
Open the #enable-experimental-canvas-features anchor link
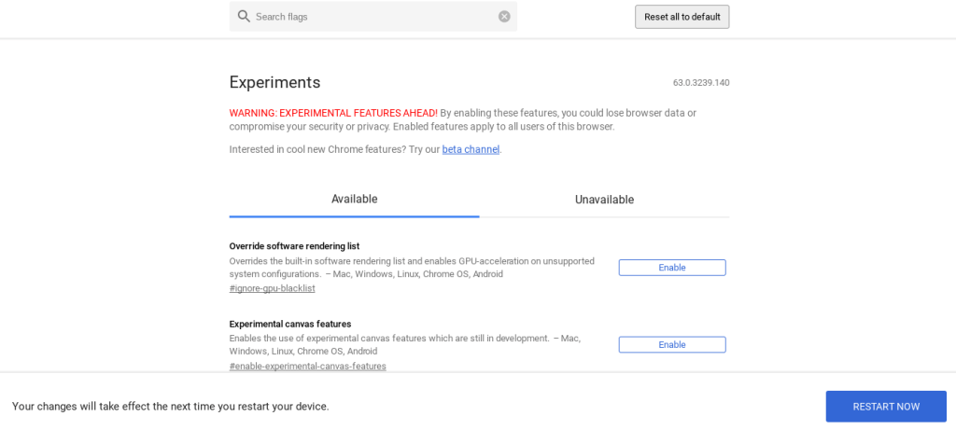(307, 367)
